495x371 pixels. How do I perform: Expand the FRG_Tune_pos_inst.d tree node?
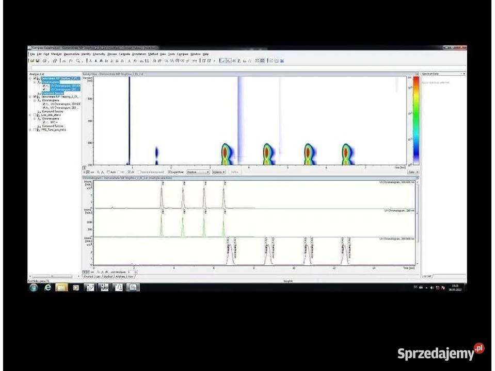[x=30, y=130]
